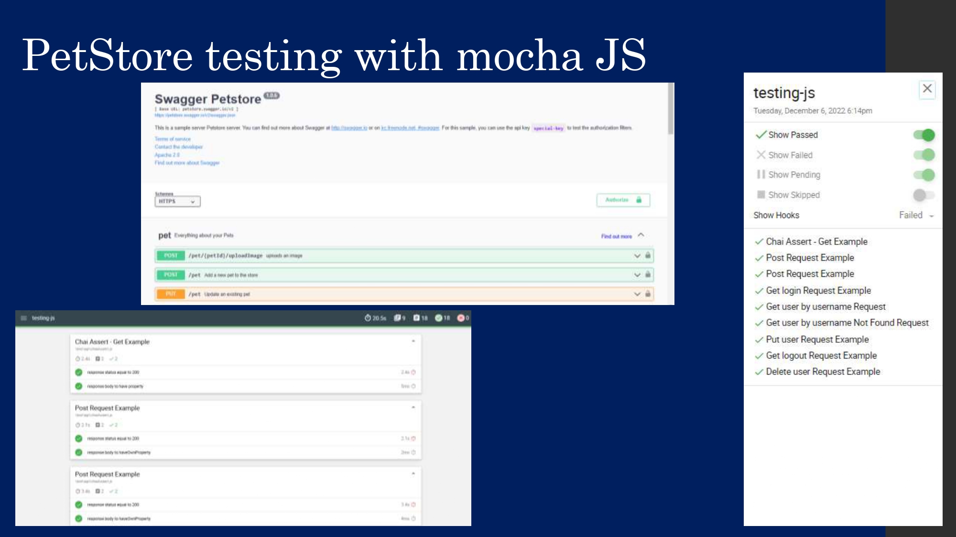Click 'Find out more' link in pet section
The width and height of the screenshot is (956, 537).
(x=616, y=236)
